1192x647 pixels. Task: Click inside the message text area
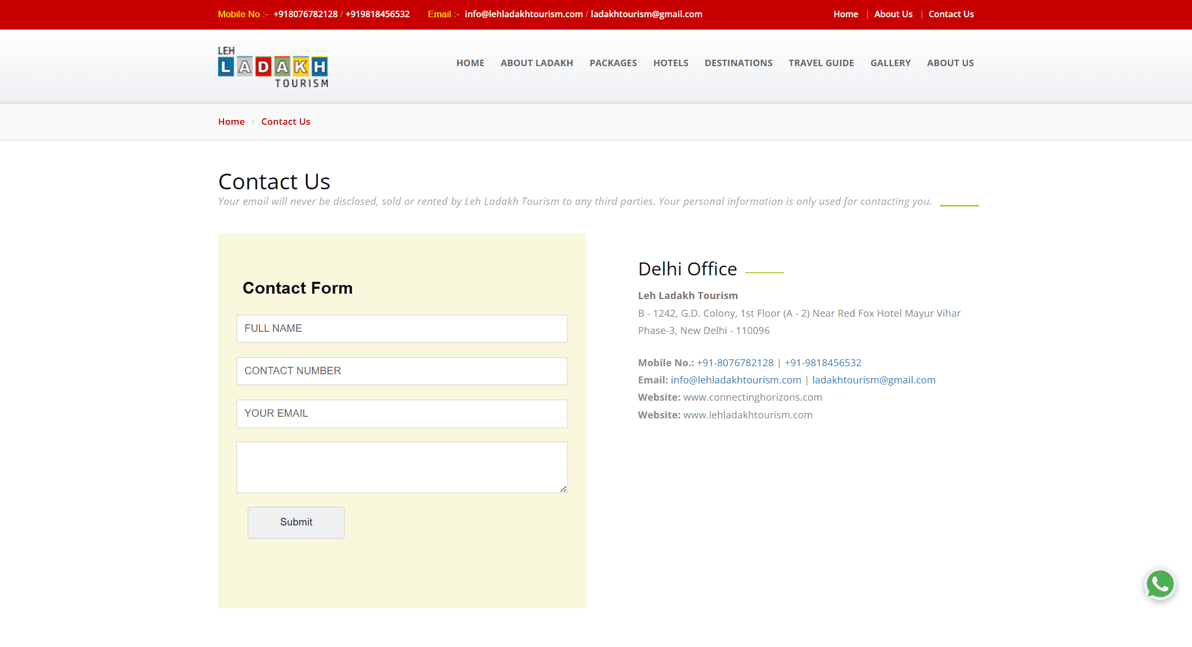coord(402,467)
